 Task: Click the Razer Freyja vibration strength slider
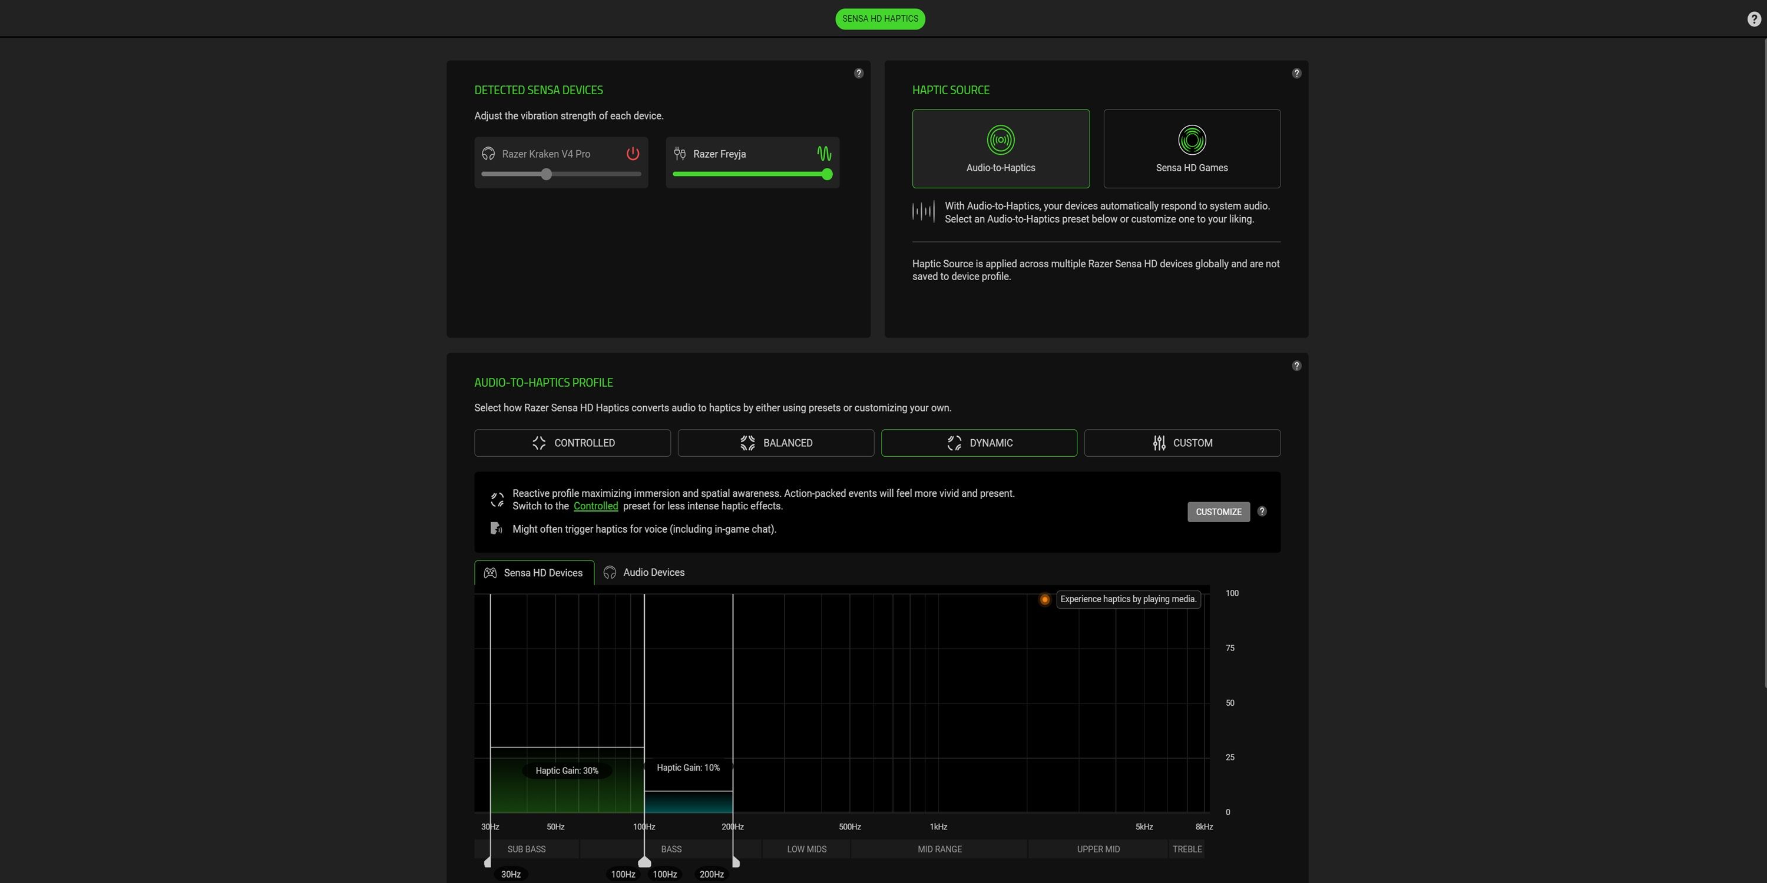pos(752,174)
